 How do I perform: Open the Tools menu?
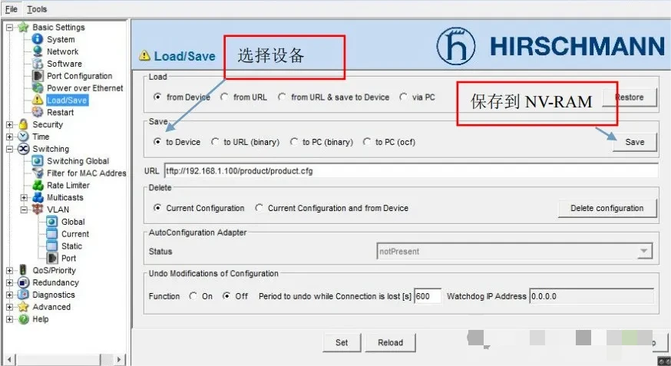[37, 9]
